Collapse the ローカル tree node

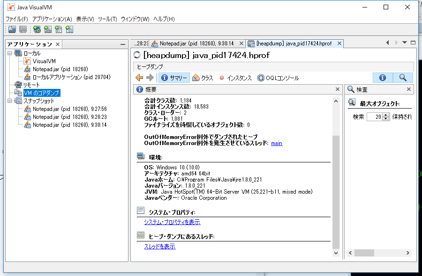coord(10,53)
